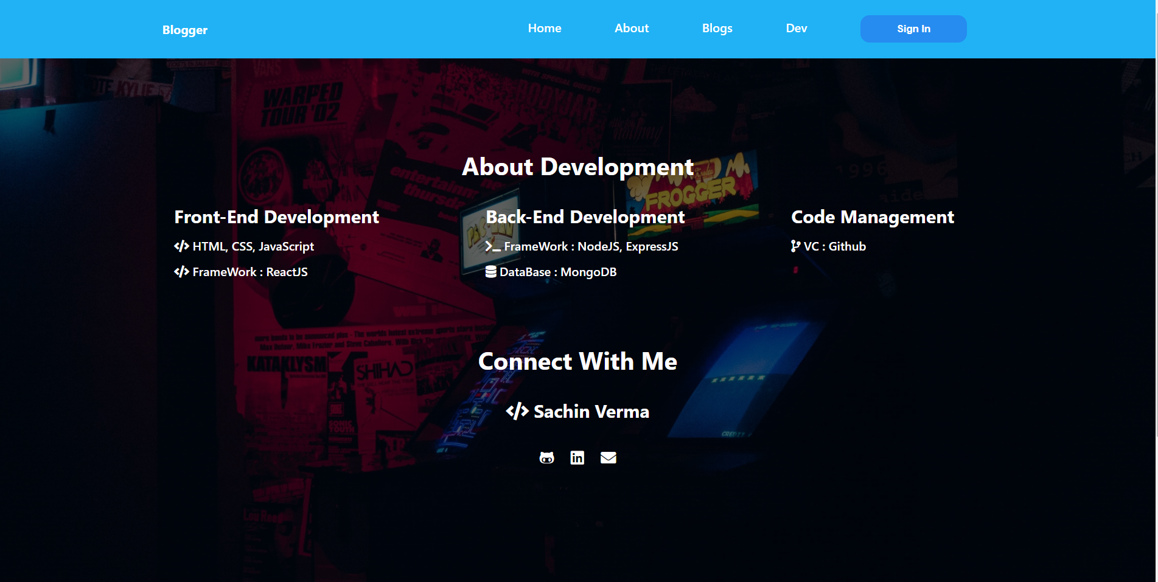Click the text DataBase : MongoDB

(558, 272)
